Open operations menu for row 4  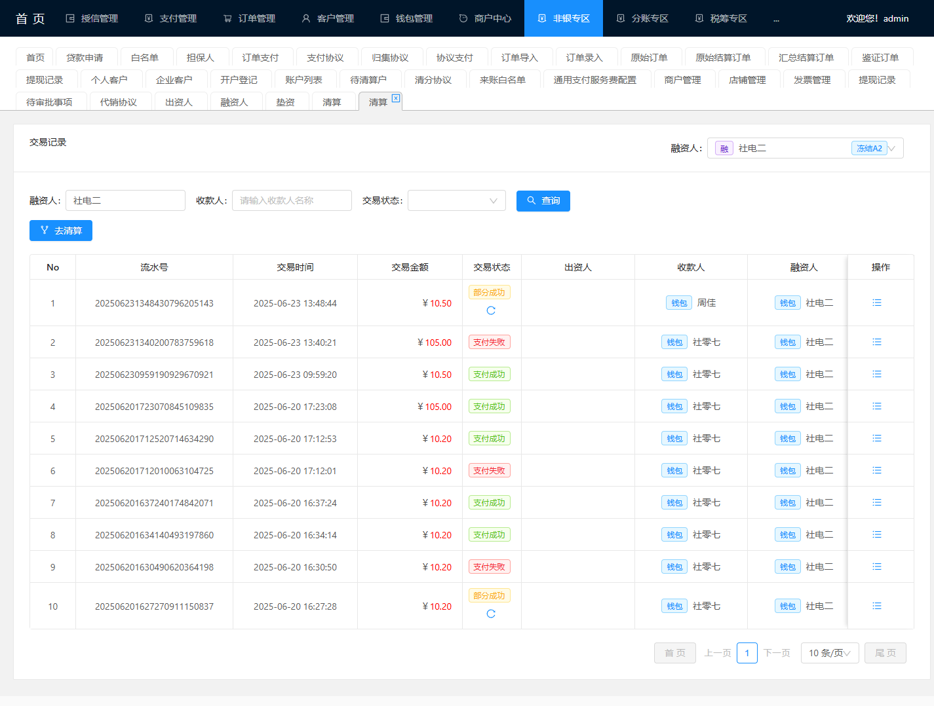877,406
